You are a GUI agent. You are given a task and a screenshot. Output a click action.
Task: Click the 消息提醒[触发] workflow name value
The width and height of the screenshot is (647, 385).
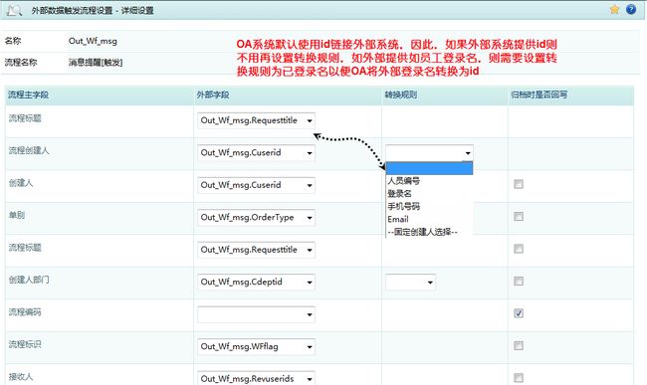pos(96,63)
